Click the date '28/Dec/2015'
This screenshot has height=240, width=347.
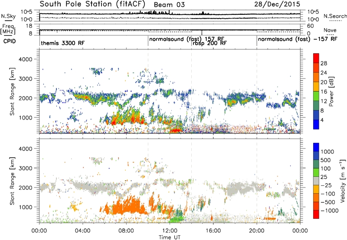277,4
